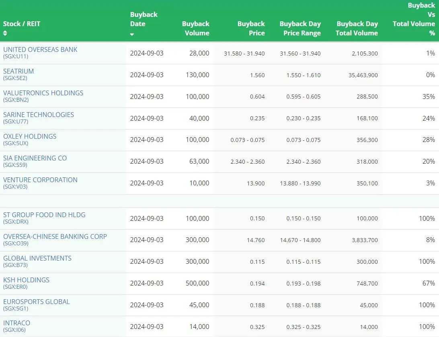Screen dimensions: 439x337
Task: Open SIA ENGINEERING CO link
Action: 35,158
